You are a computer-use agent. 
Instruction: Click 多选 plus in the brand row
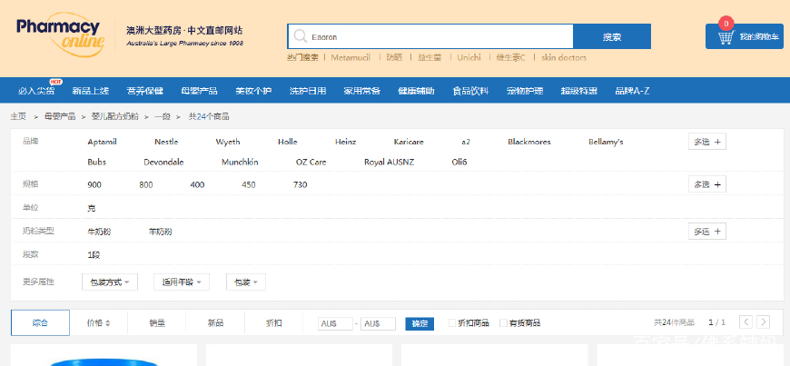(706, 142)
